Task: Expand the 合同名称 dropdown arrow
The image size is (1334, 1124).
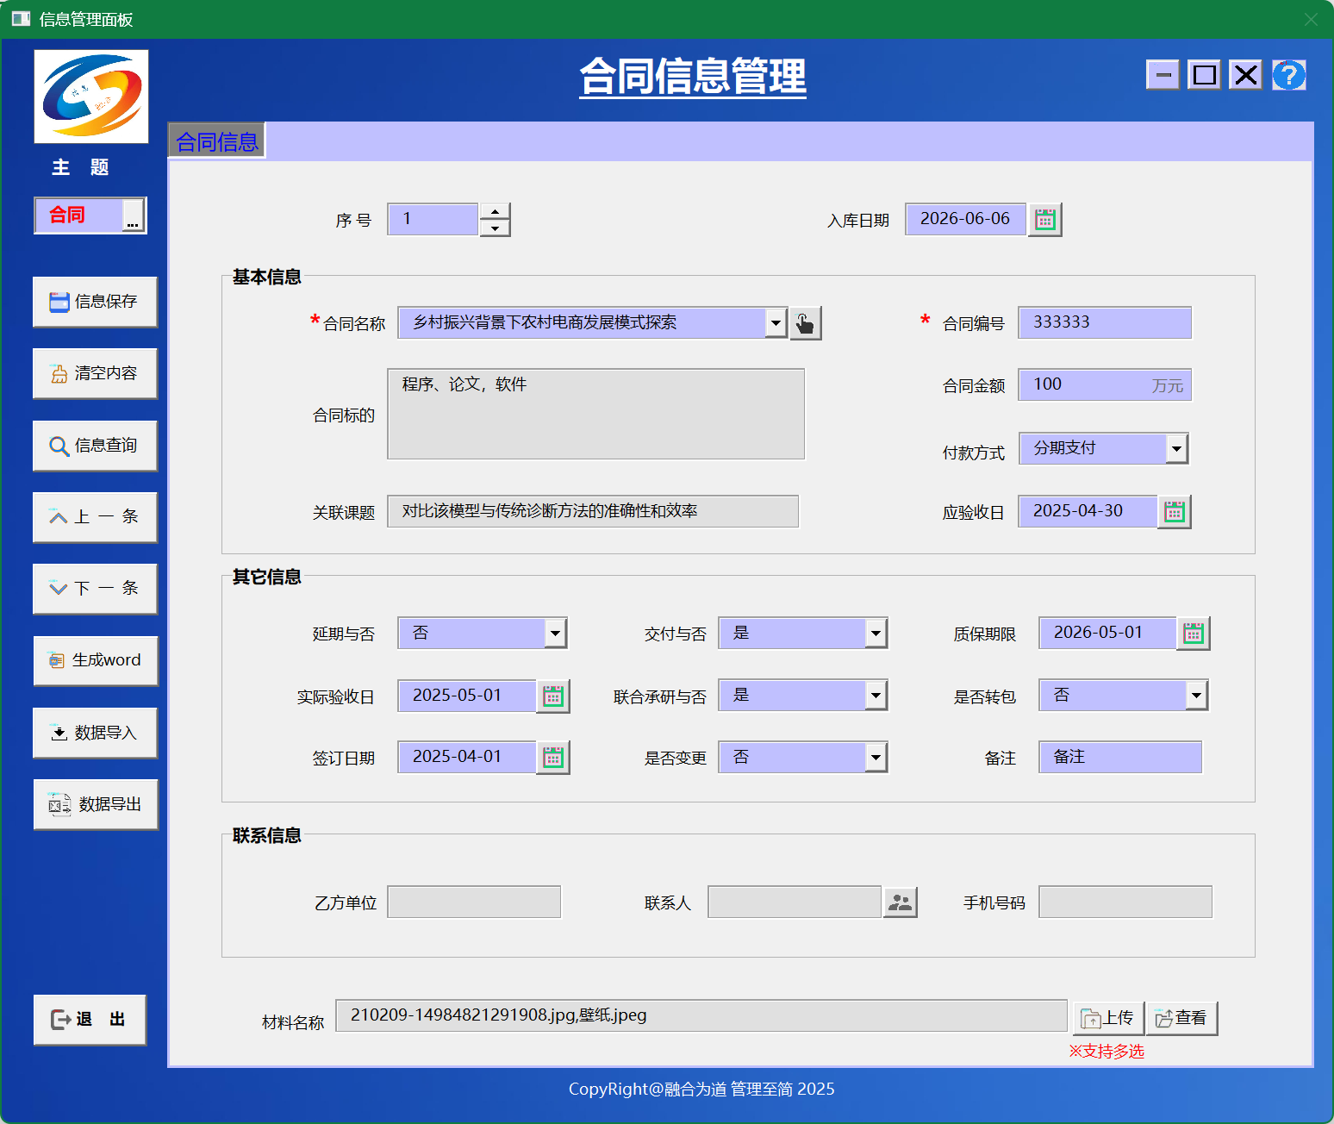Action: [776, 323]
